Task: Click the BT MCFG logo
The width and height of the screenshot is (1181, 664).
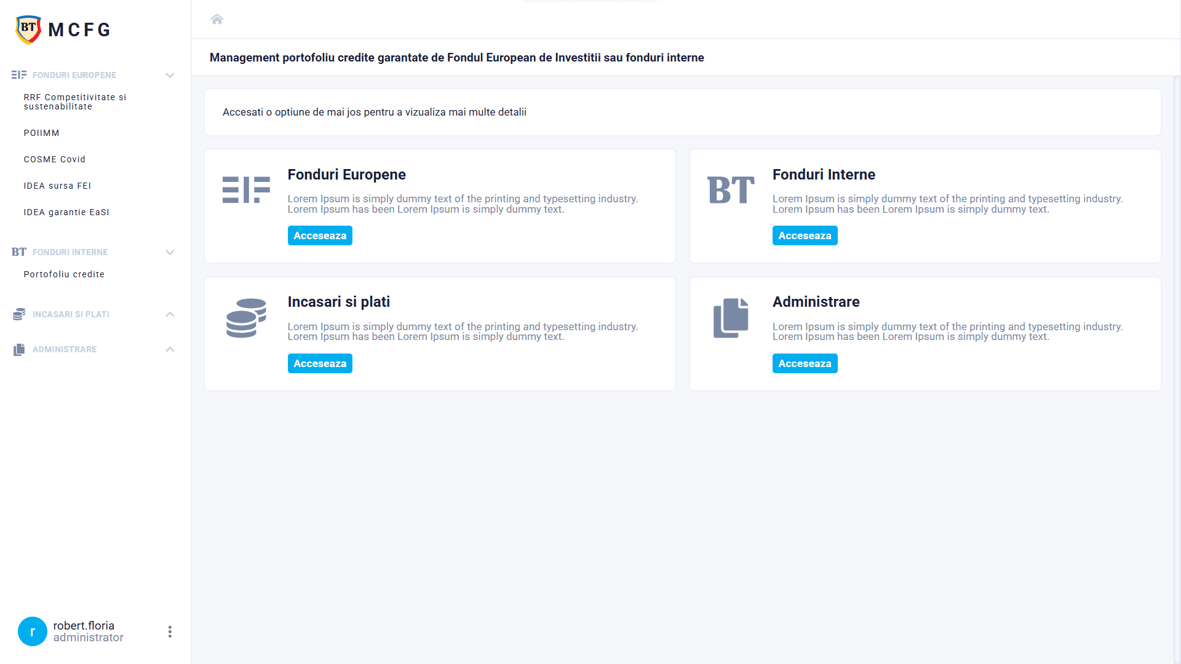Action: click(x=63, y=30)
